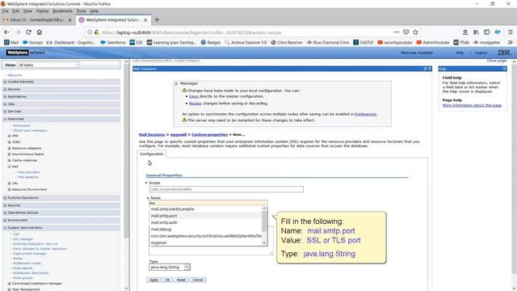Open the Tools menu

point(81,11)
